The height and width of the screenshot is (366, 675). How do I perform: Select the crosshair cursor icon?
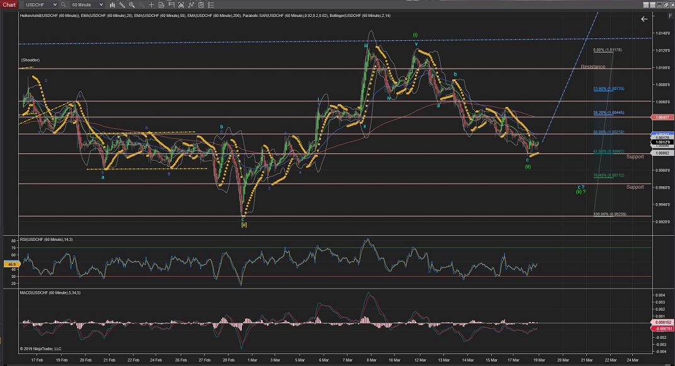151,4
